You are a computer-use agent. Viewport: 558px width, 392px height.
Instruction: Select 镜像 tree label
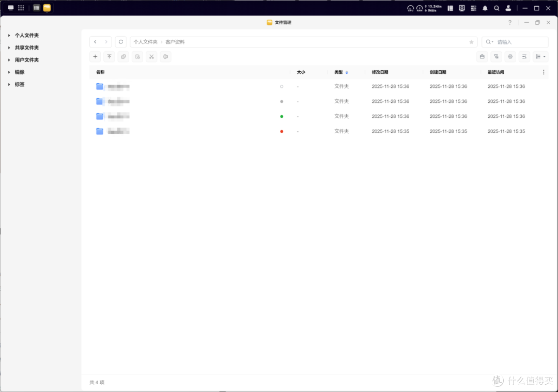click(20, 72)
